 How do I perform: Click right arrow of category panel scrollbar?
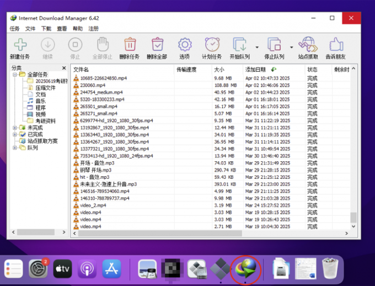tap(64, 232)
